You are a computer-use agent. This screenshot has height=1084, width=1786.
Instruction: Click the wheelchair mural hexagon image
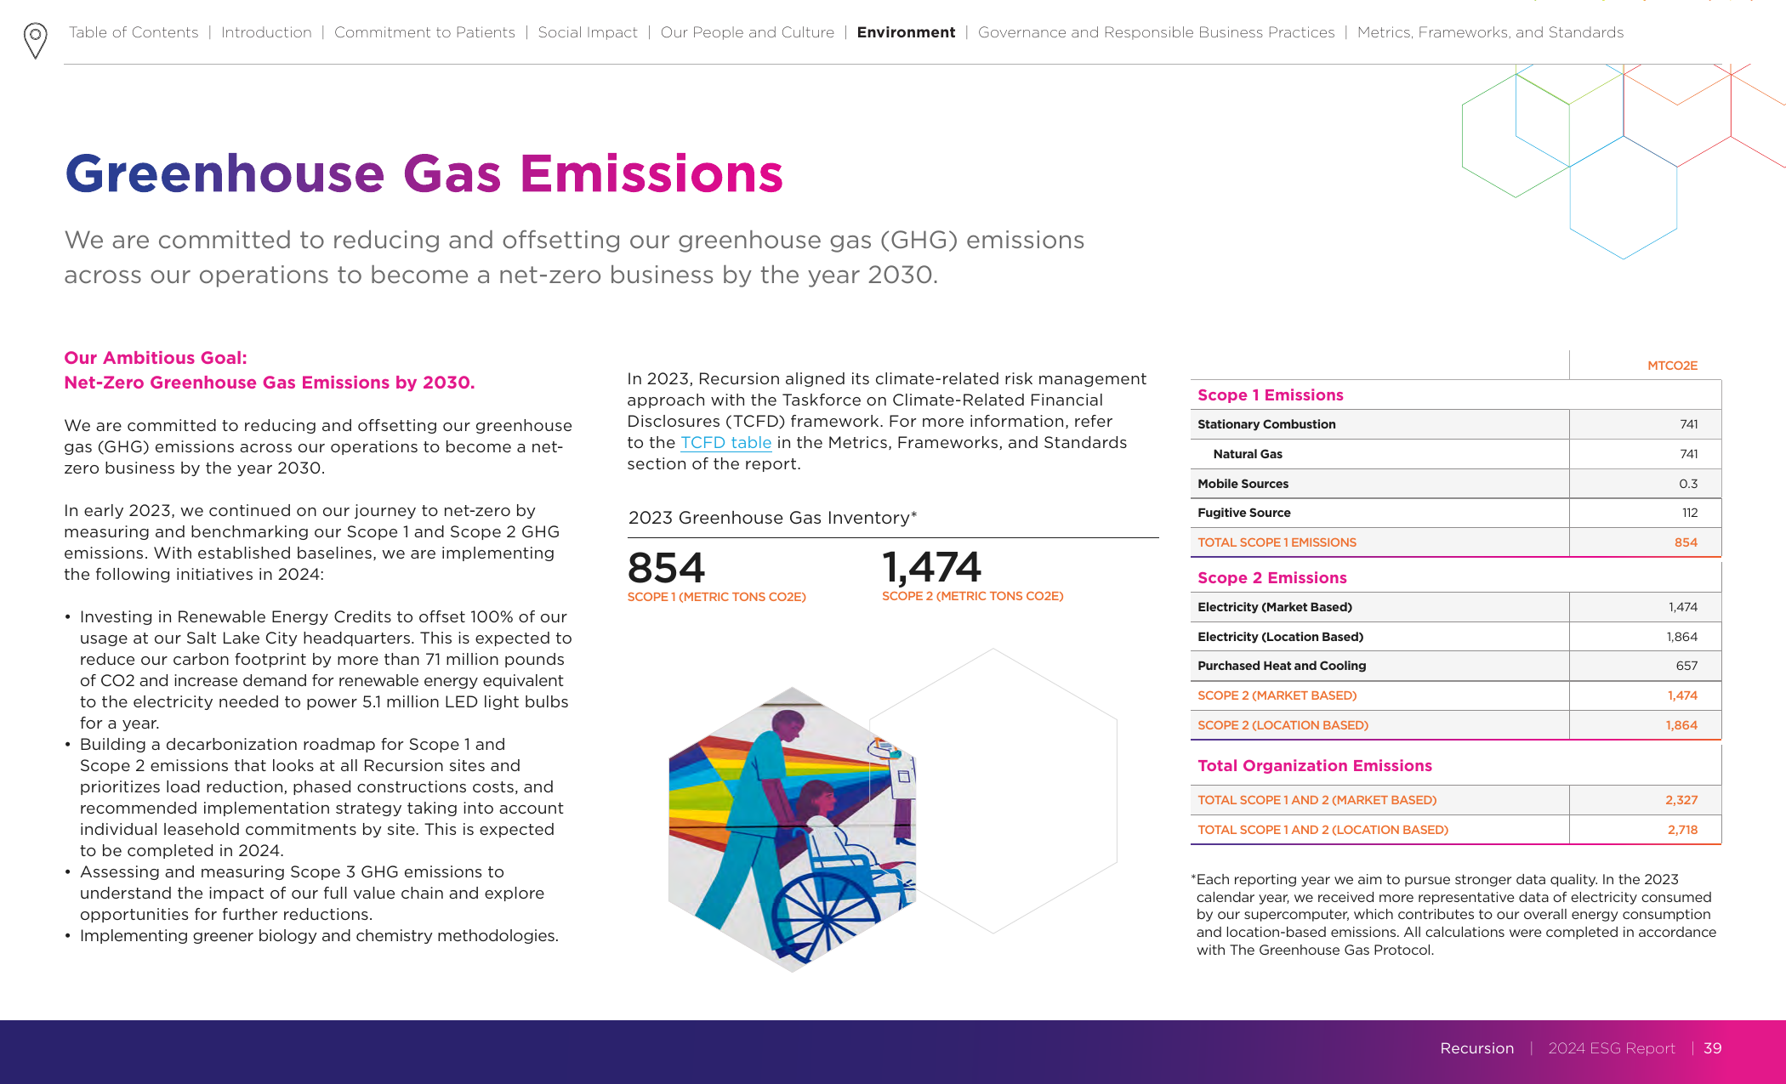792,829
